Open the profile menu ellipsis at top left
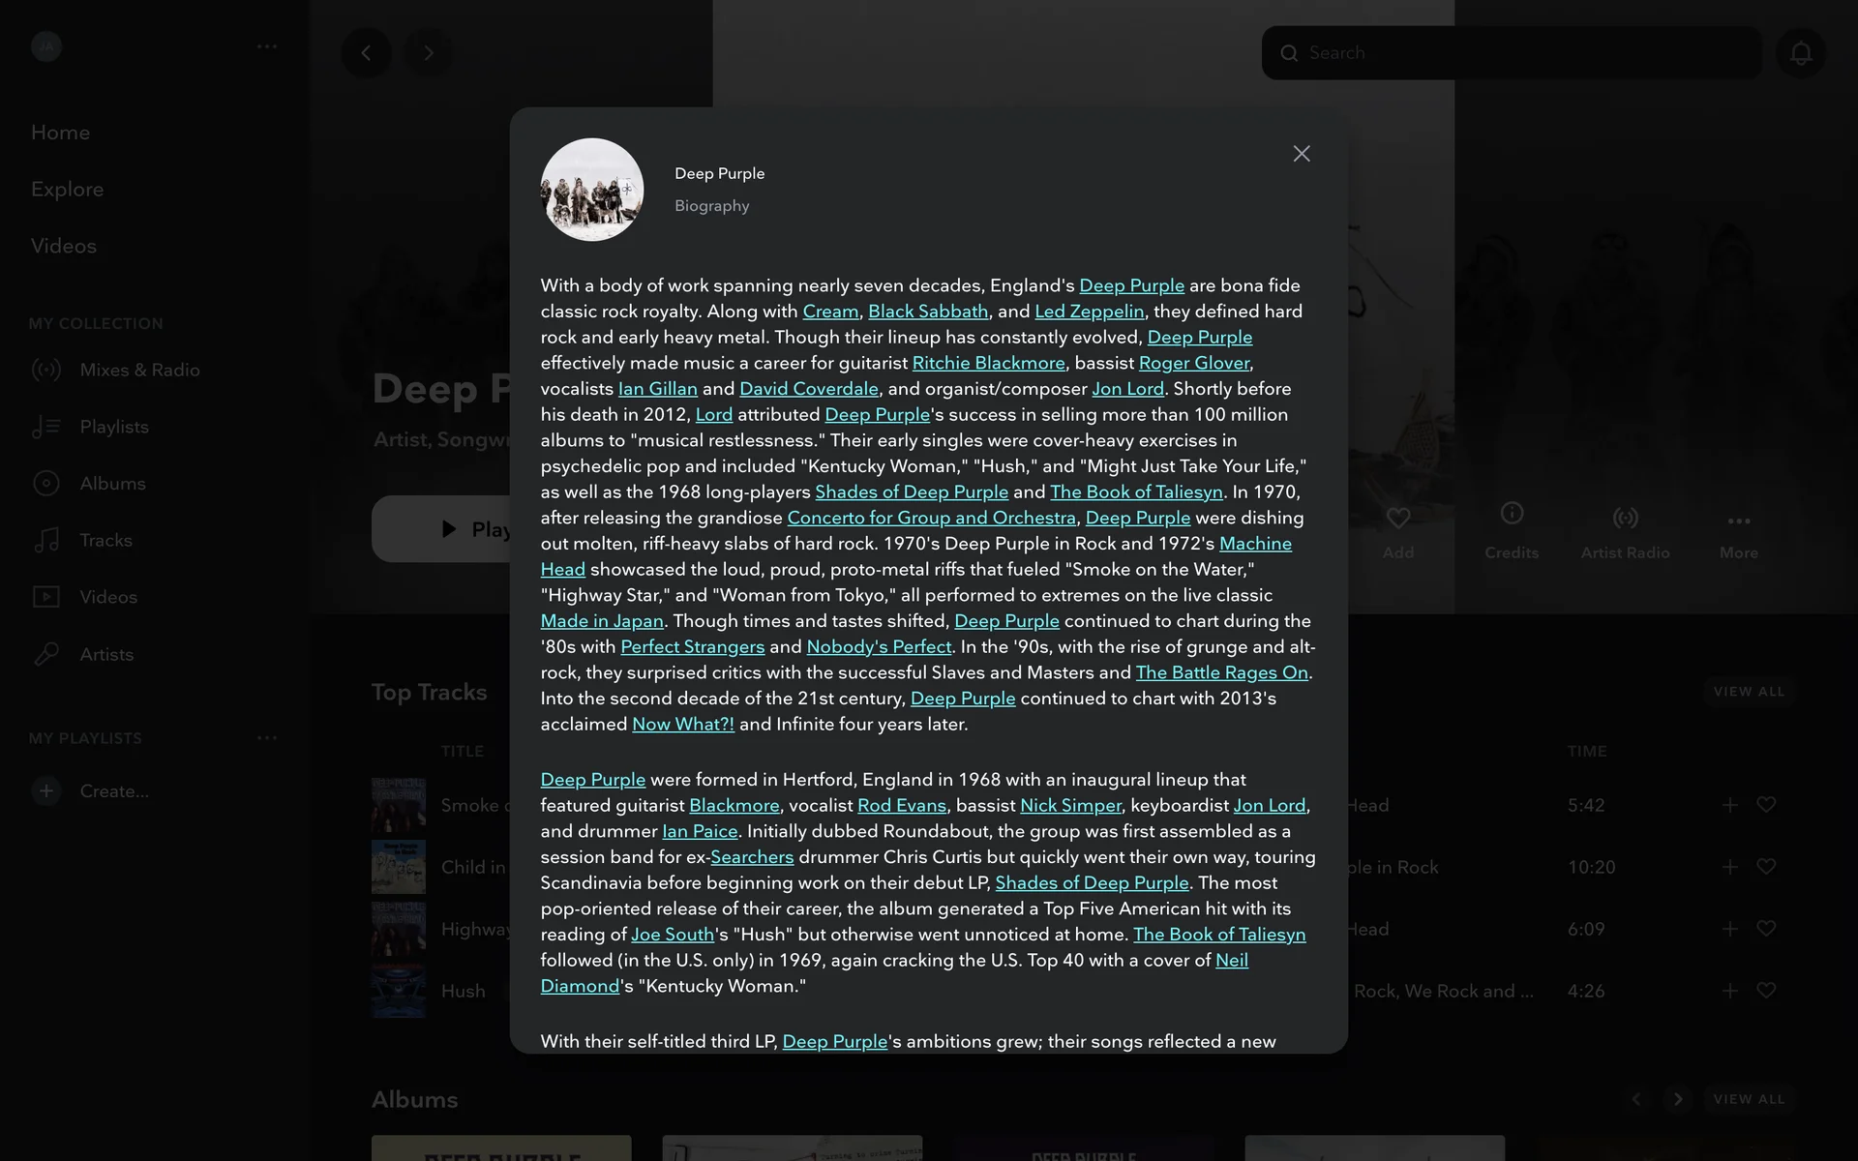1858x1161 pixels. click(x=267, y=45)
